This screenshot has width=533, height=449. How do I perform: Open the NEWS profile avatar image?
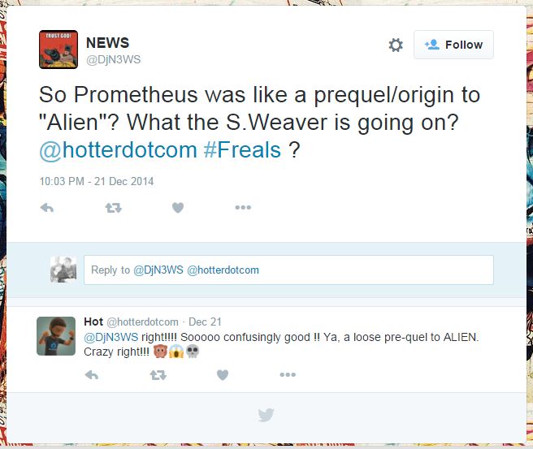pos(58,50)
